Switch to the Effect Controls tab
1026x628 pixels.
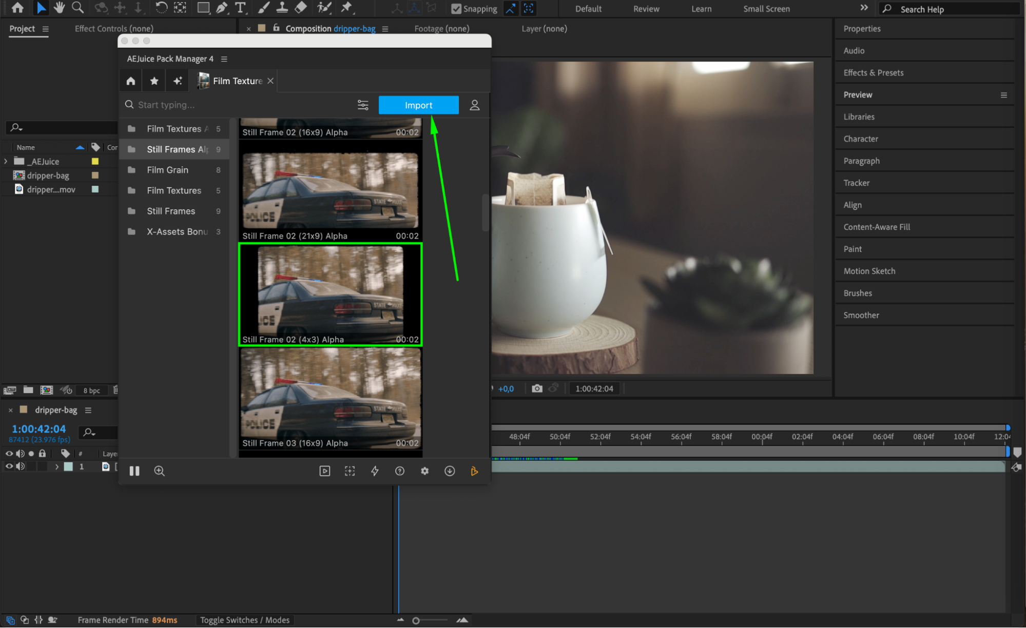pyautogui.click(x=114, y=29)
